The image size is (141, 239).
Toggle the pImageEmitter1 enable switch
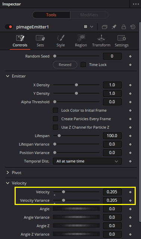point(9,27)
